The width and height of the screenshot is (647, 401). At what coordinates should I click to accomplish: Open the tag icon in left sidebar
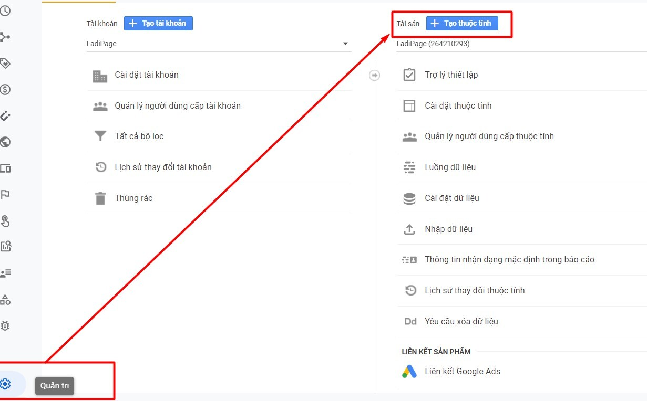click(5, 64)
